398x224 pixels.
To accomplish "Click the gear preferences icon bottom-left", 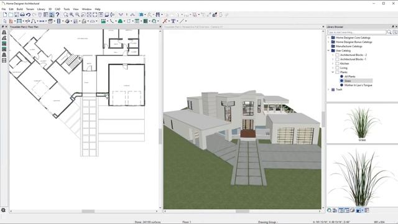I will coord(3,210).
